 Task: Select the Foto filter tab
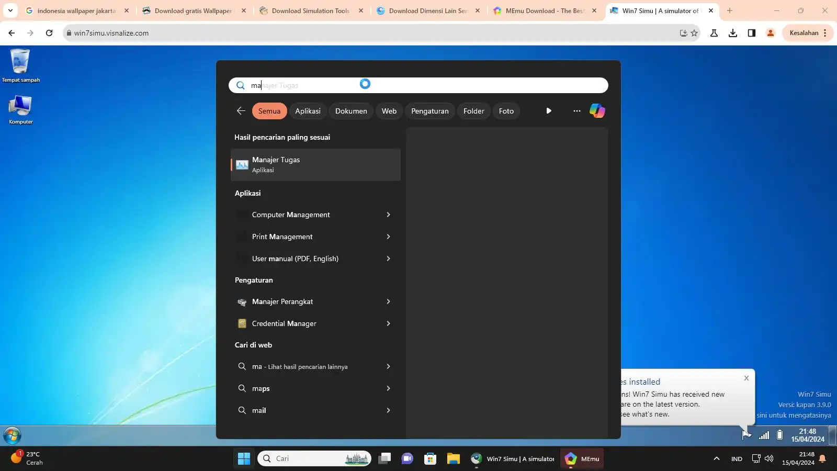point(506,111)
